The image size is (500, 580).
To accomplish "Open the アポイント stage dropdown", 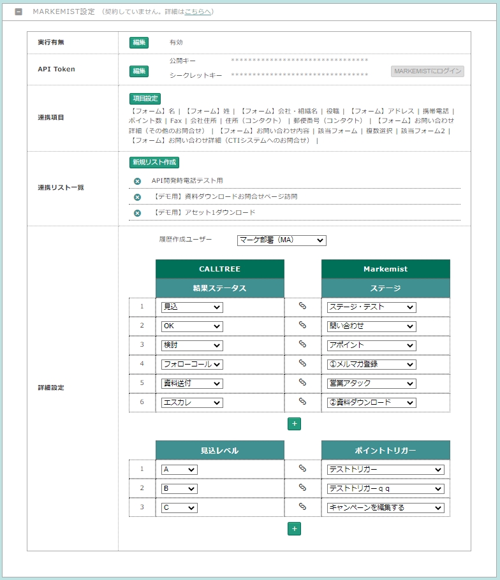I will (372, 345).
